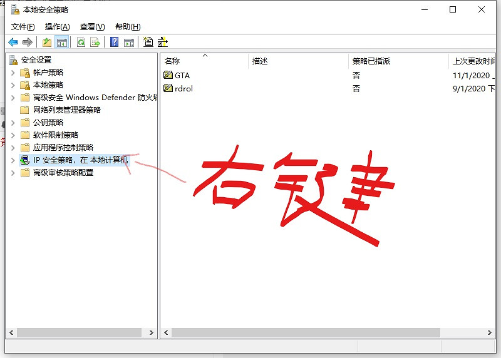501x358 pixels.
Task: Click the Forward arrow toolbar icon
Action: tap(28, 43)
